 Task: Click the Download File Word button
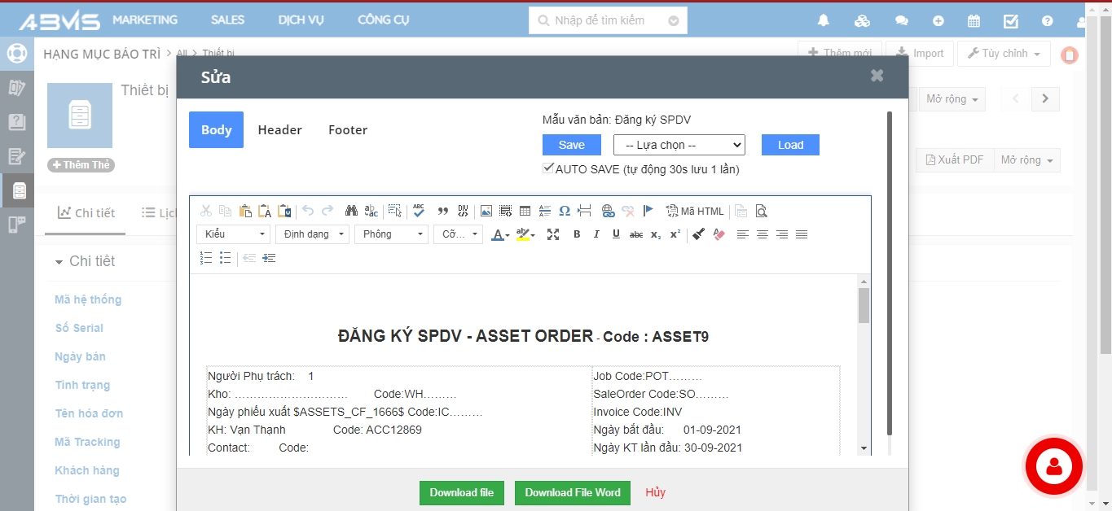point(573,492)
